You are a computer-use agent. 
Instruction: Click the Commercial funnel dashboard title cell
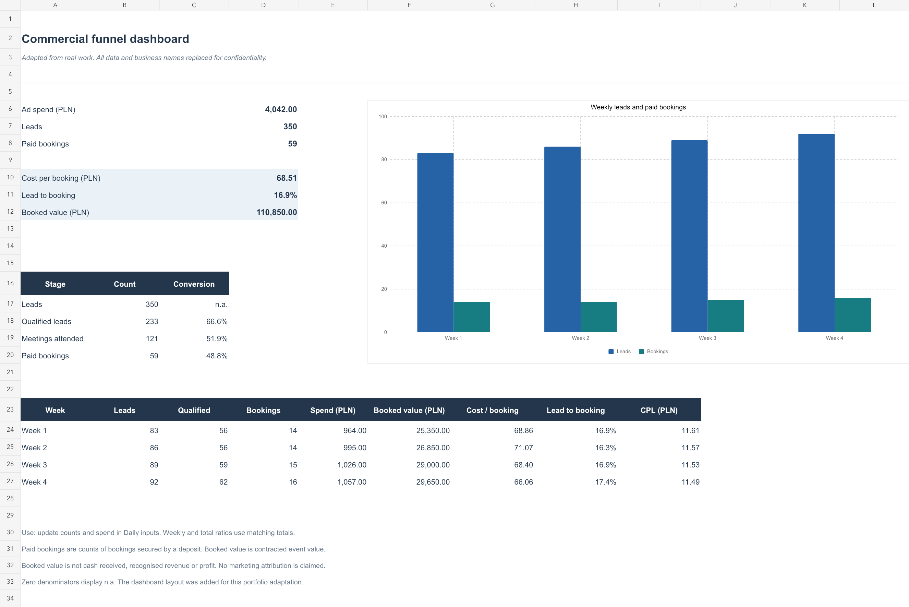(x=105, y=39)
